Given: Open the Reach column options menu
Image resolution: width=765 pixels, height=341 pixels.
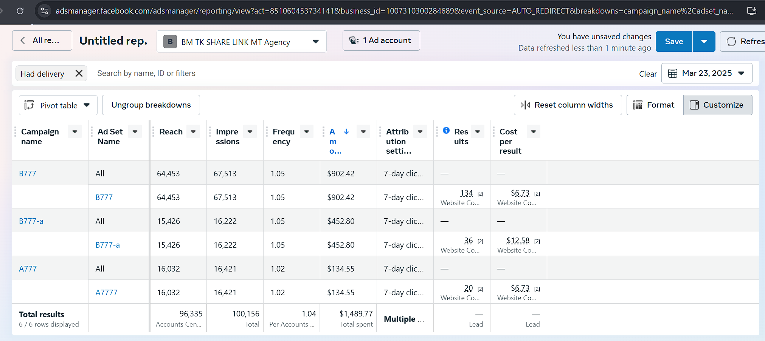Looking at the screenshot, I should 193,131.
